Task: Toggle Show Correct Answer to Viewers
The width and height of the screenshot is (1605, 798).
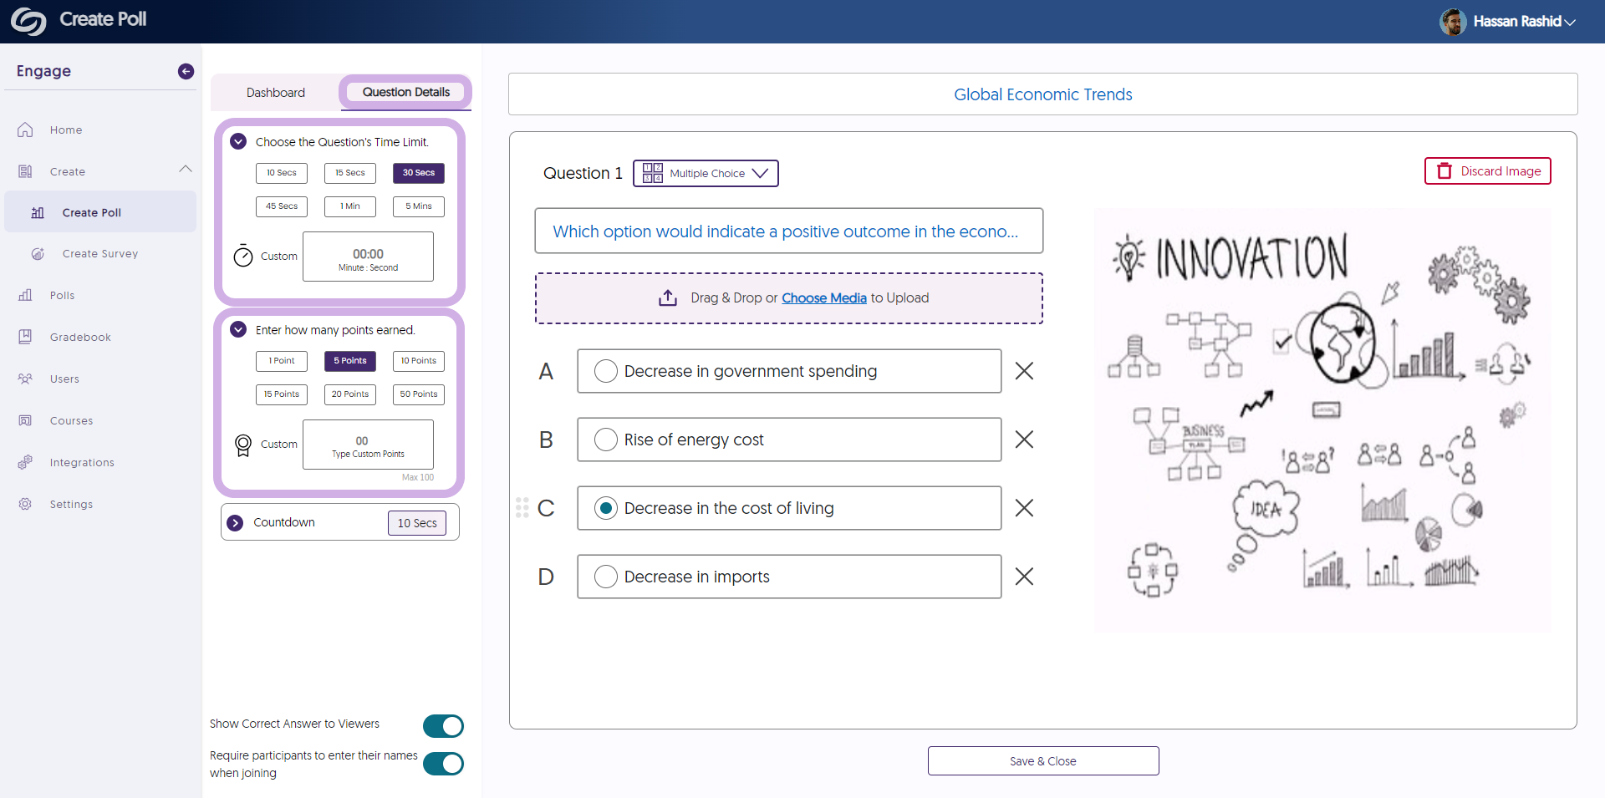Action: [x=443, y=726]
